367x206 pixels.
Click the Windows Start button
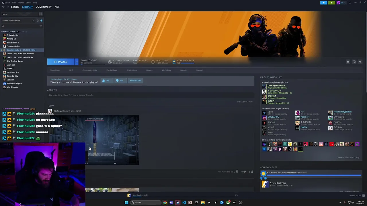pos(126,203)
